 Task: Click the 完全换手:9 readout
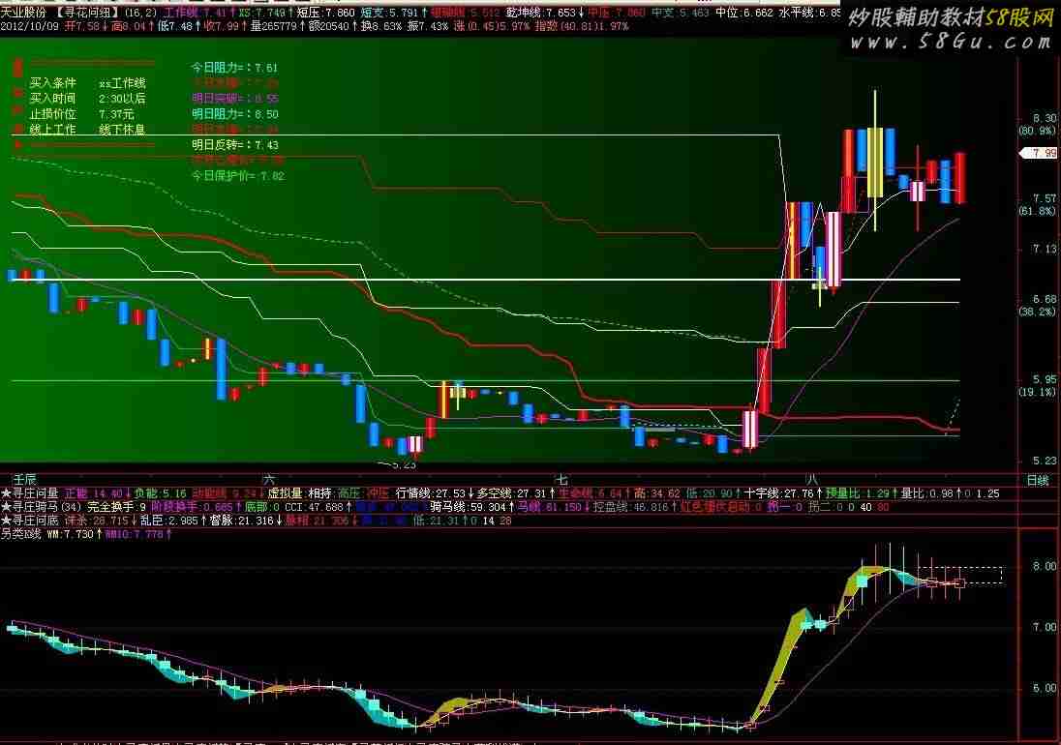pyautogui.click(x=117, y=507)
